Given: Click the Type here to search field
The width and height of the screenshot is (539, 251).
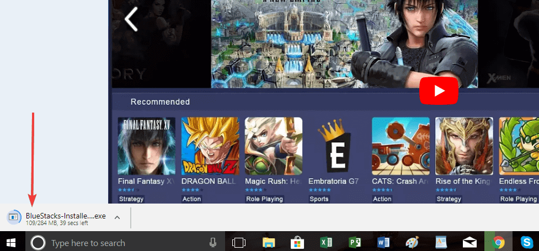Looking at the screenshot, I should (x=125, y=243).
